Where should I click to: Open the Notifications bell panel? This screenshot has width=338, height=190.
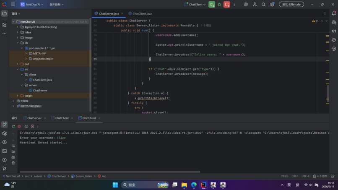click(x=334, y=13)
